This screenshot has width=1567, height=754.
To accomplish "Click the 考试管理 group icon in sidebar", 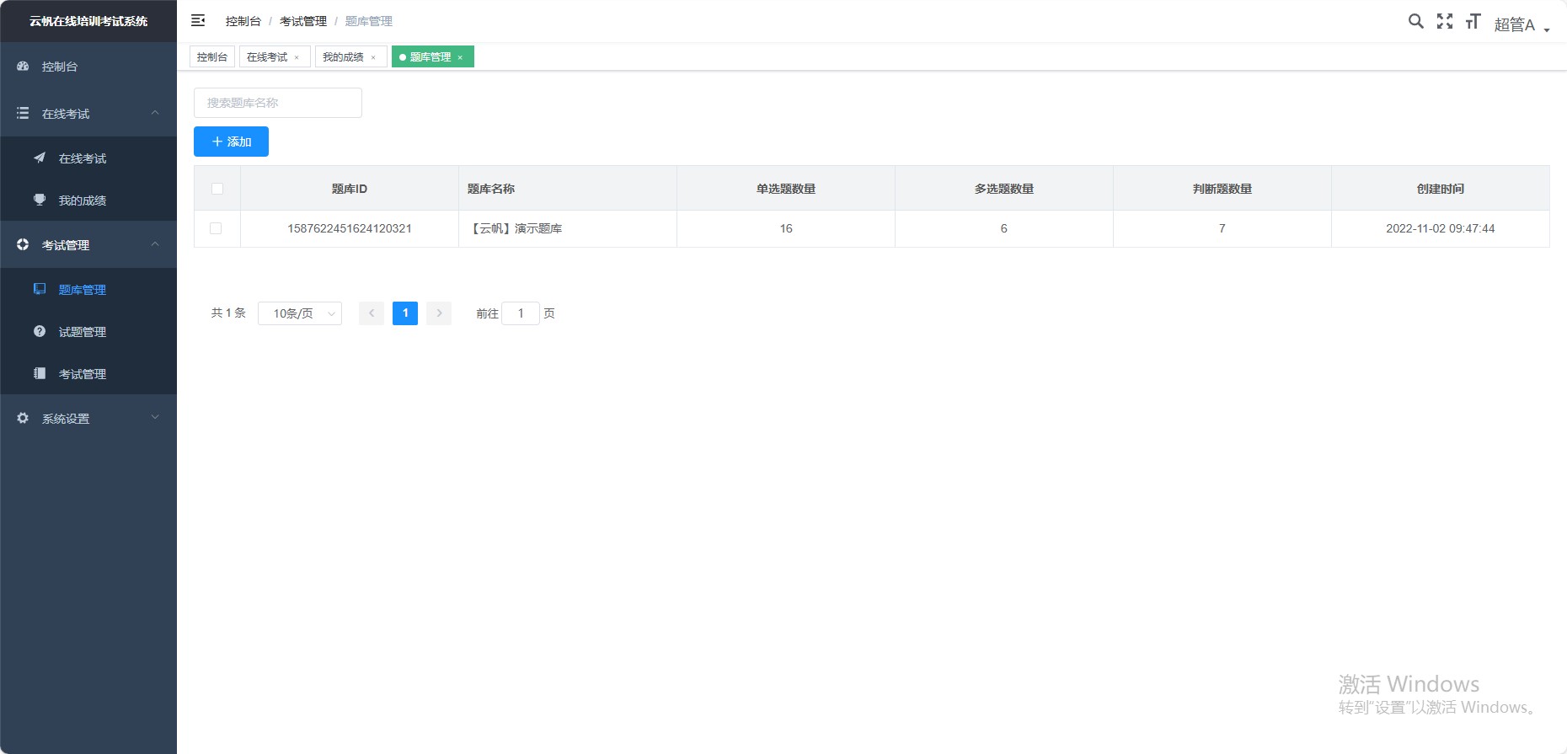I will 23,244.
